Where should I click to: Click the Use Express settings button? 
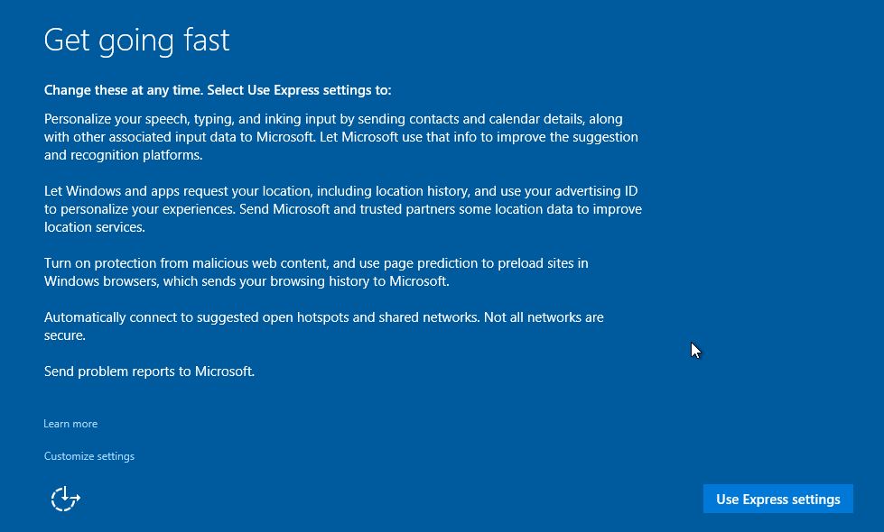click(x=778, y=499)
